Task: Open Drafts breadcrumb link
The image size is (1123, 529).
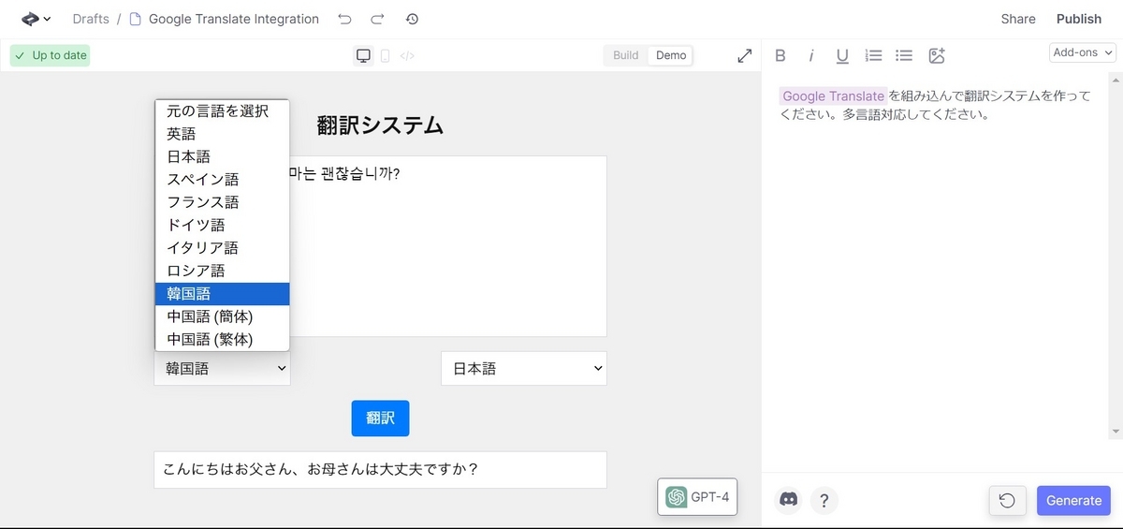Action: point(91,19)
